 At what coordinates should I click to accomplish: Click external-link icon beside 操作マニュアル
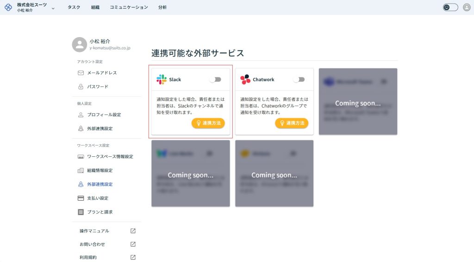(x=133, y=231)
